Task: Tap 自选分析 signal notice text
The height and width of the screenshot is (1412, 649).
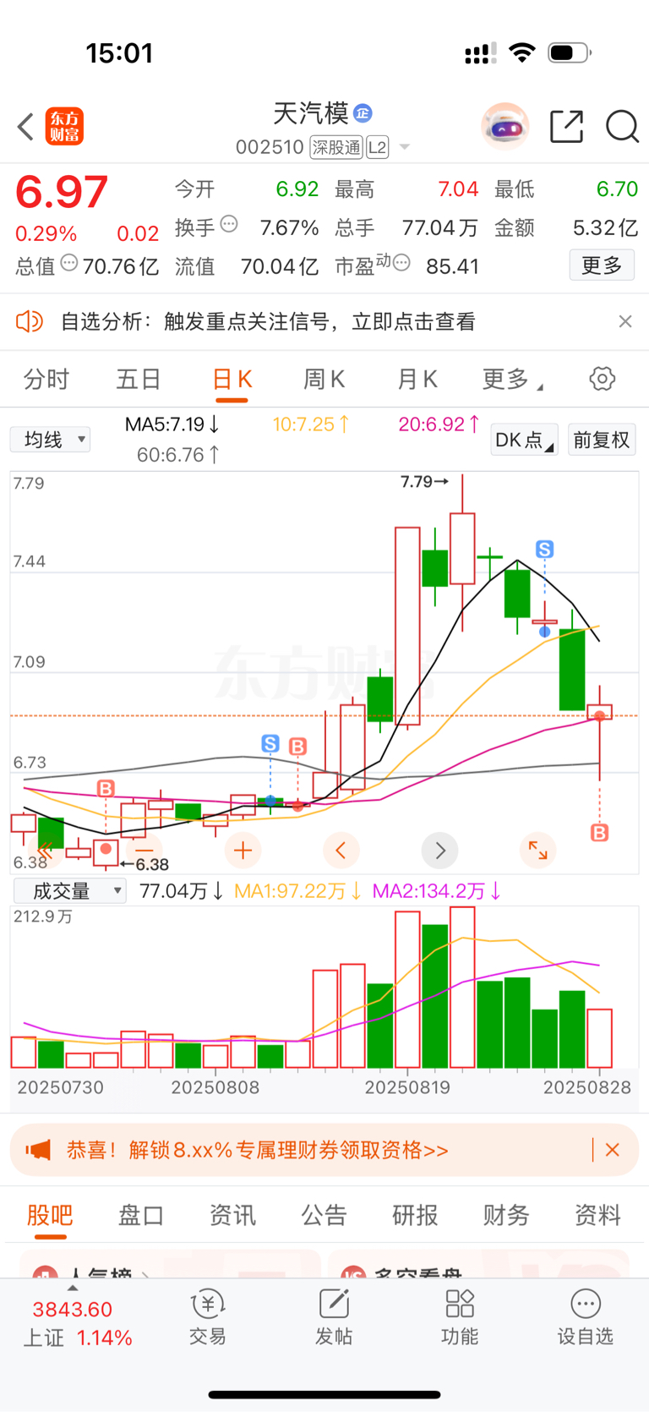Action: pos(268,321)
